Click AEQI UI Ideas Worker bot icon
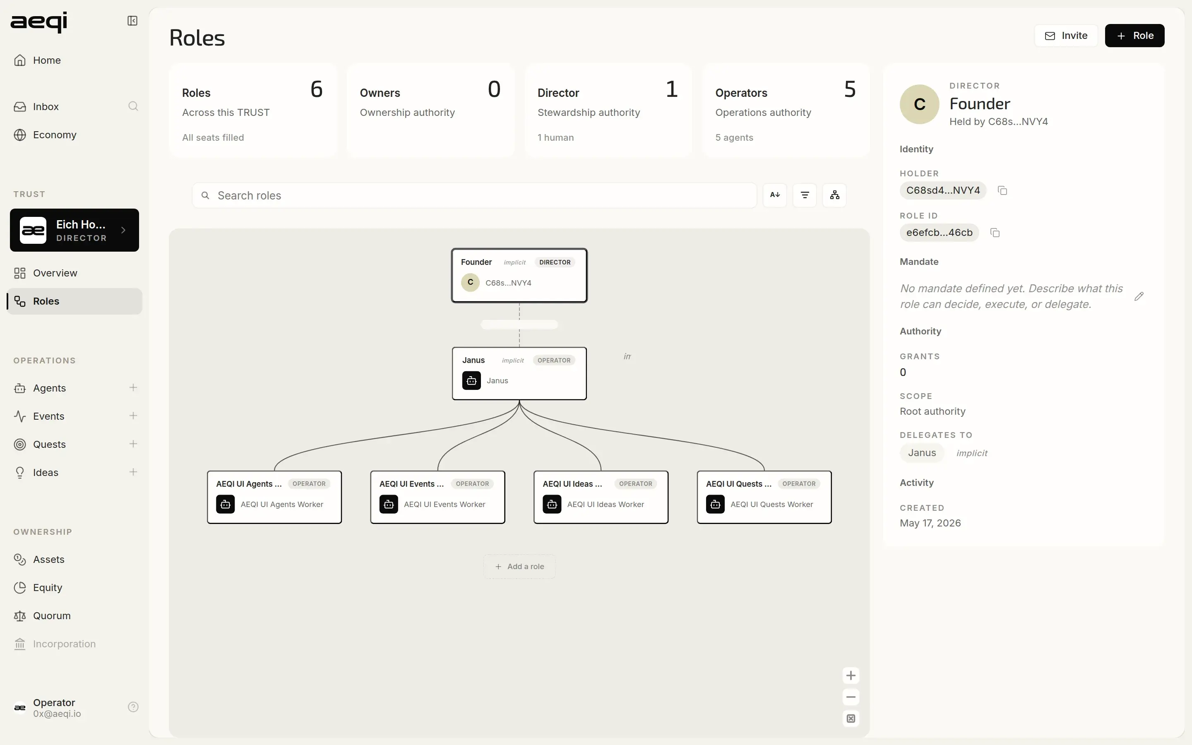This screenshot has height=745, width=1192. [x=552, y=504]
